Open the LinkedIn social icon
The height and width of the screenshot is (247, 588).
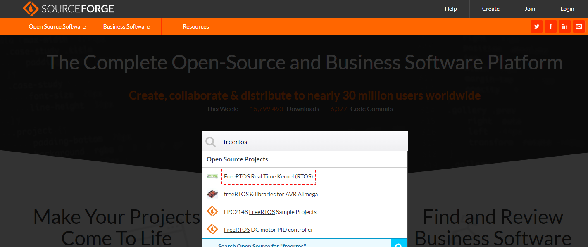565,26
